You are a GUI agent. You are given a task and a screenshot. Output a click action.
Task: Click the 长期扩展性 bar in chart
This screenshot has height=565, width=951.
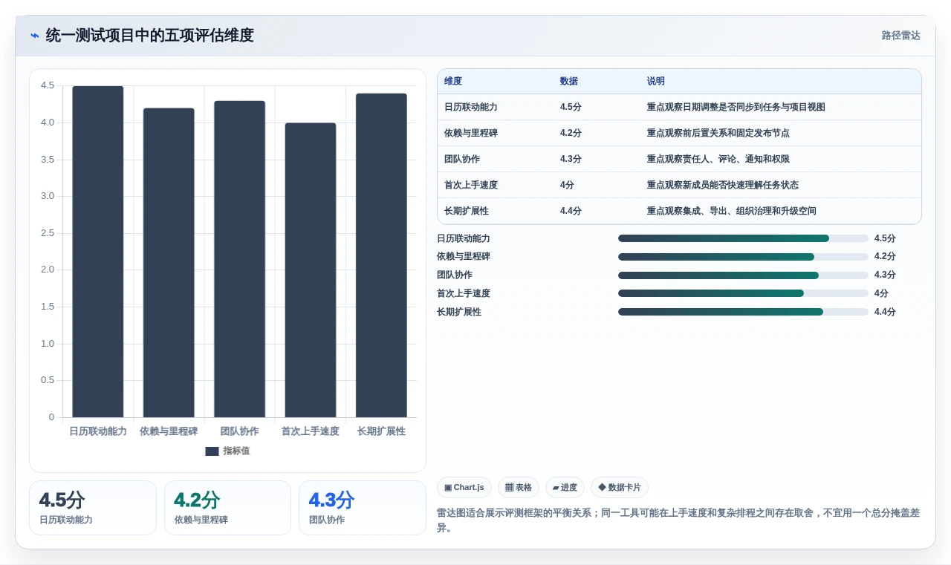coord(381,255)
